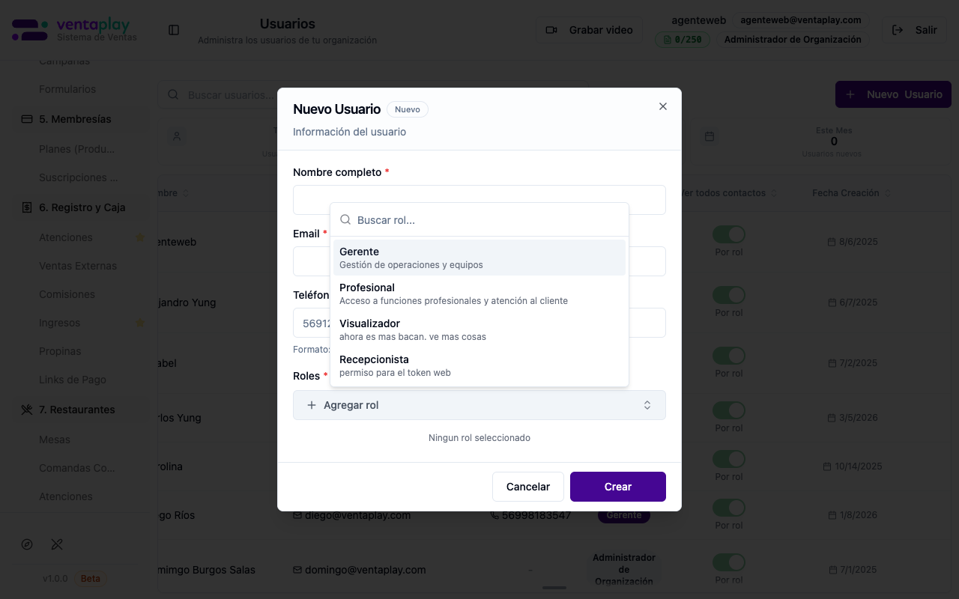959x599 pixels.
Task: Collapse the 7. Restaurantes sidebar section
Action: point(77,410)
